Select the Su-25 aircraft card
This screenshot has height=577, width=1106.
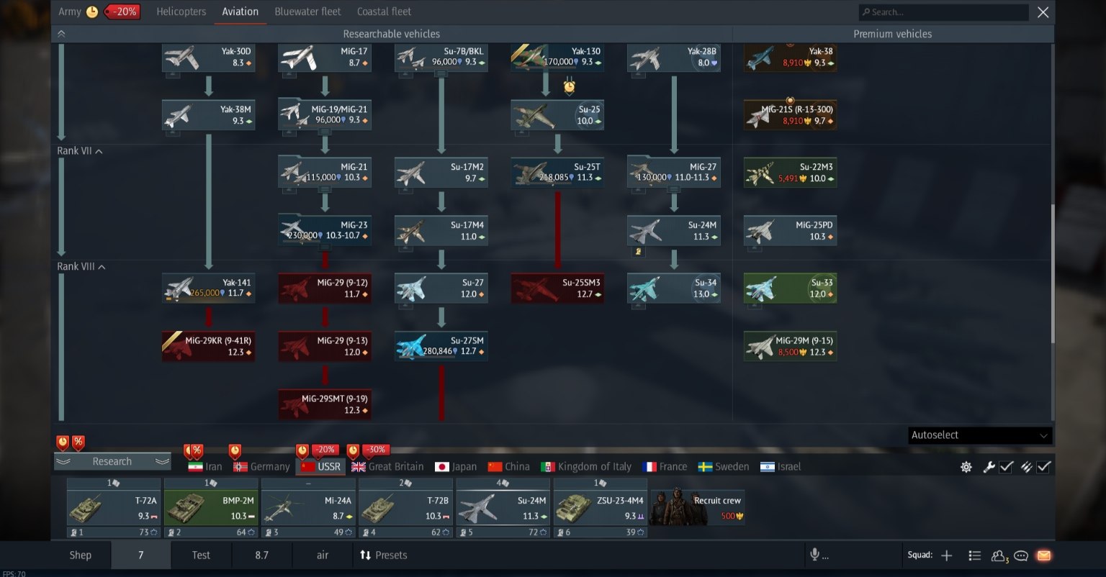(x=557, y=115)
